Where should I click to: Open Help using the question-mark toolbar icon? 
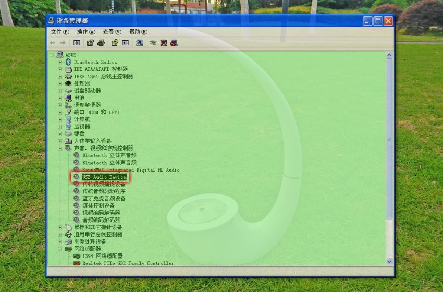(x=115, y=43)
